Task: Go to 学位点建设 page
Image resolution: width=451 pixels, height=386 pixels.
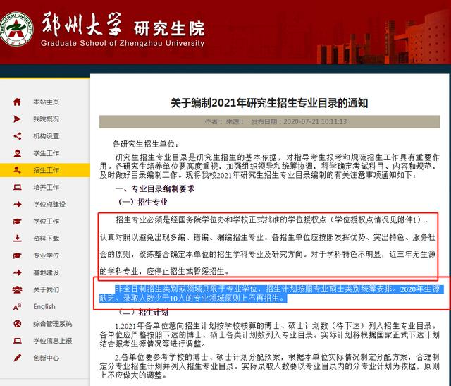Action: point(49,204)
